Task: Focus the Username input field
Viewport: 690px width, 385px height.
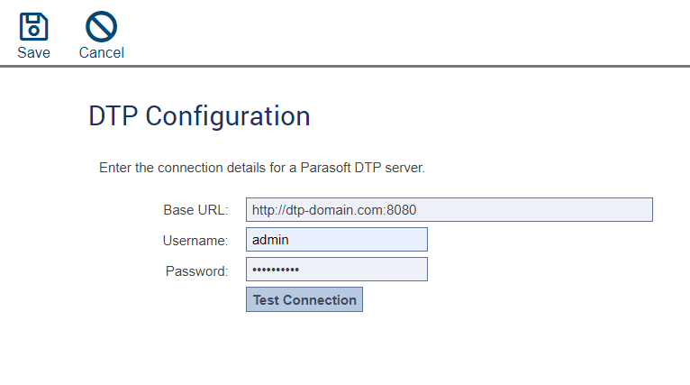Action: point(337,240)
